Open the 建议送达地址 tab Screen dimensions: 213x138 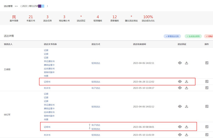pyautogui.click(x=131, y=18)
